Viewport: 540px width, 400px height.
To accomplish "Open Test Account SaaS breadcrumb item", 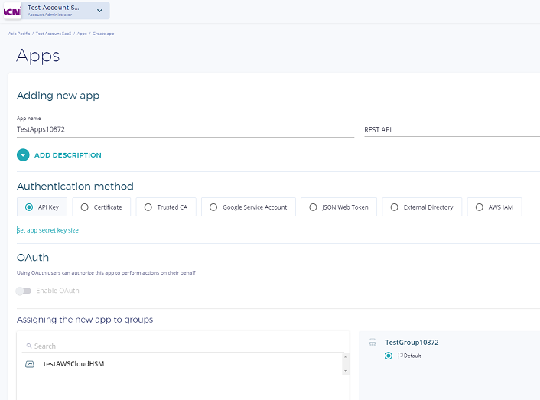I will pos(54,34).
